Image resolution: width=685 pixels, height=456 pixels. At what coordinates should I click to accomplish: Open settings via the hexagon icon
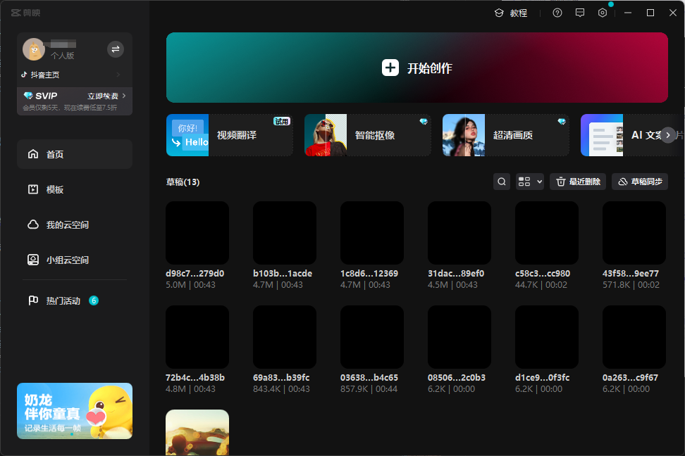tap(603, 13)
